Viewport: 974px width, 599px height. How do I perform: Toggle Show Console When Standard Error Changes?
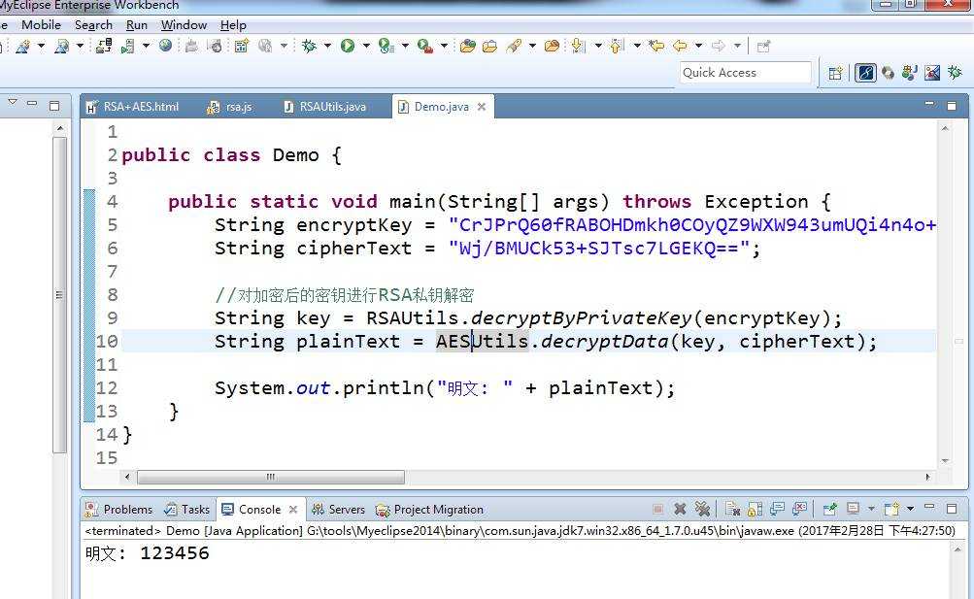click(x=799, y=509)
